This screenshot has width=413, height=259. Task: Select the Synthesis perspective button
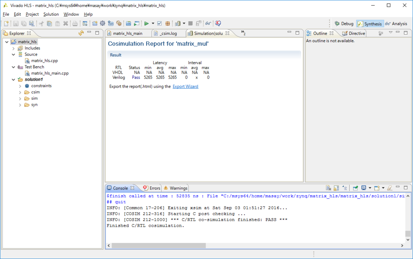(x=370, y=24)
